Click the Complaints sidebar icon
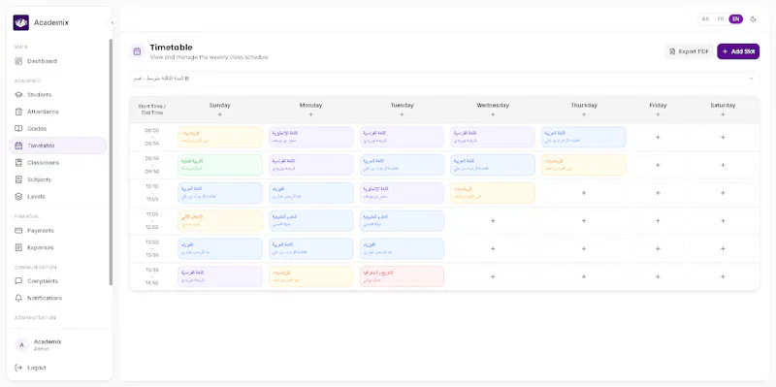The width and height of the screenshot is (776, 387). tap(18, 281)
